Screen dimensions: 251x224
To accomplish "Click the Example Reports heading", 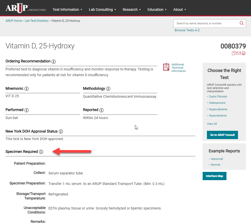I will pos(224,151).
